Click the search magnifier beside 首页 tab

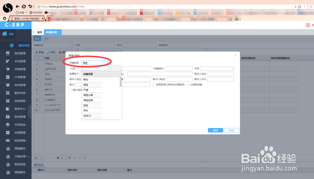(x=34, y=32)
